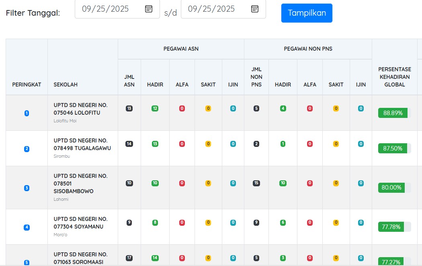Click rank badge 4 for Soyamanu

tap(27, 227)
